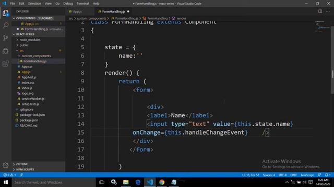Screen dimensions: 334x187
Task: Switch to the App.js editor tab
Action: pos(80,11)
